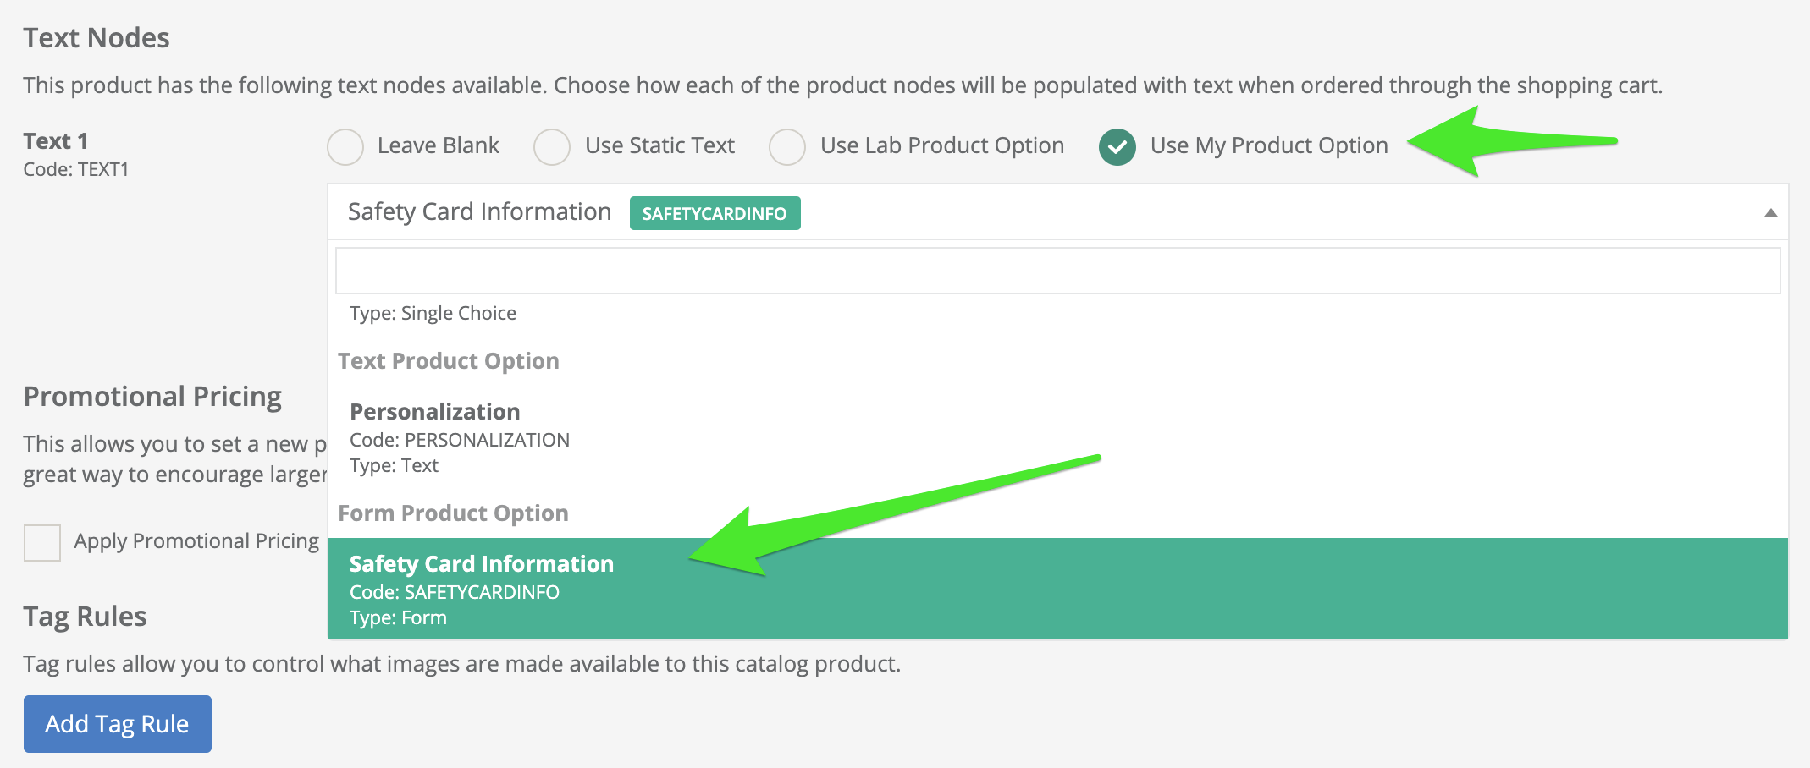Select the Leave Blank radio button
Viewport: 1810px width, 768px height.
pos(345,146)
